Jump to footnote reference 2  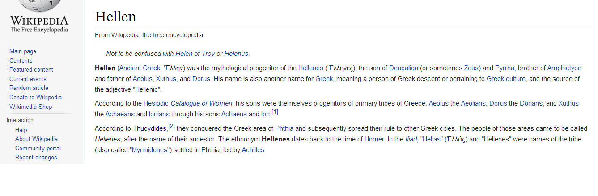point(172,127)
